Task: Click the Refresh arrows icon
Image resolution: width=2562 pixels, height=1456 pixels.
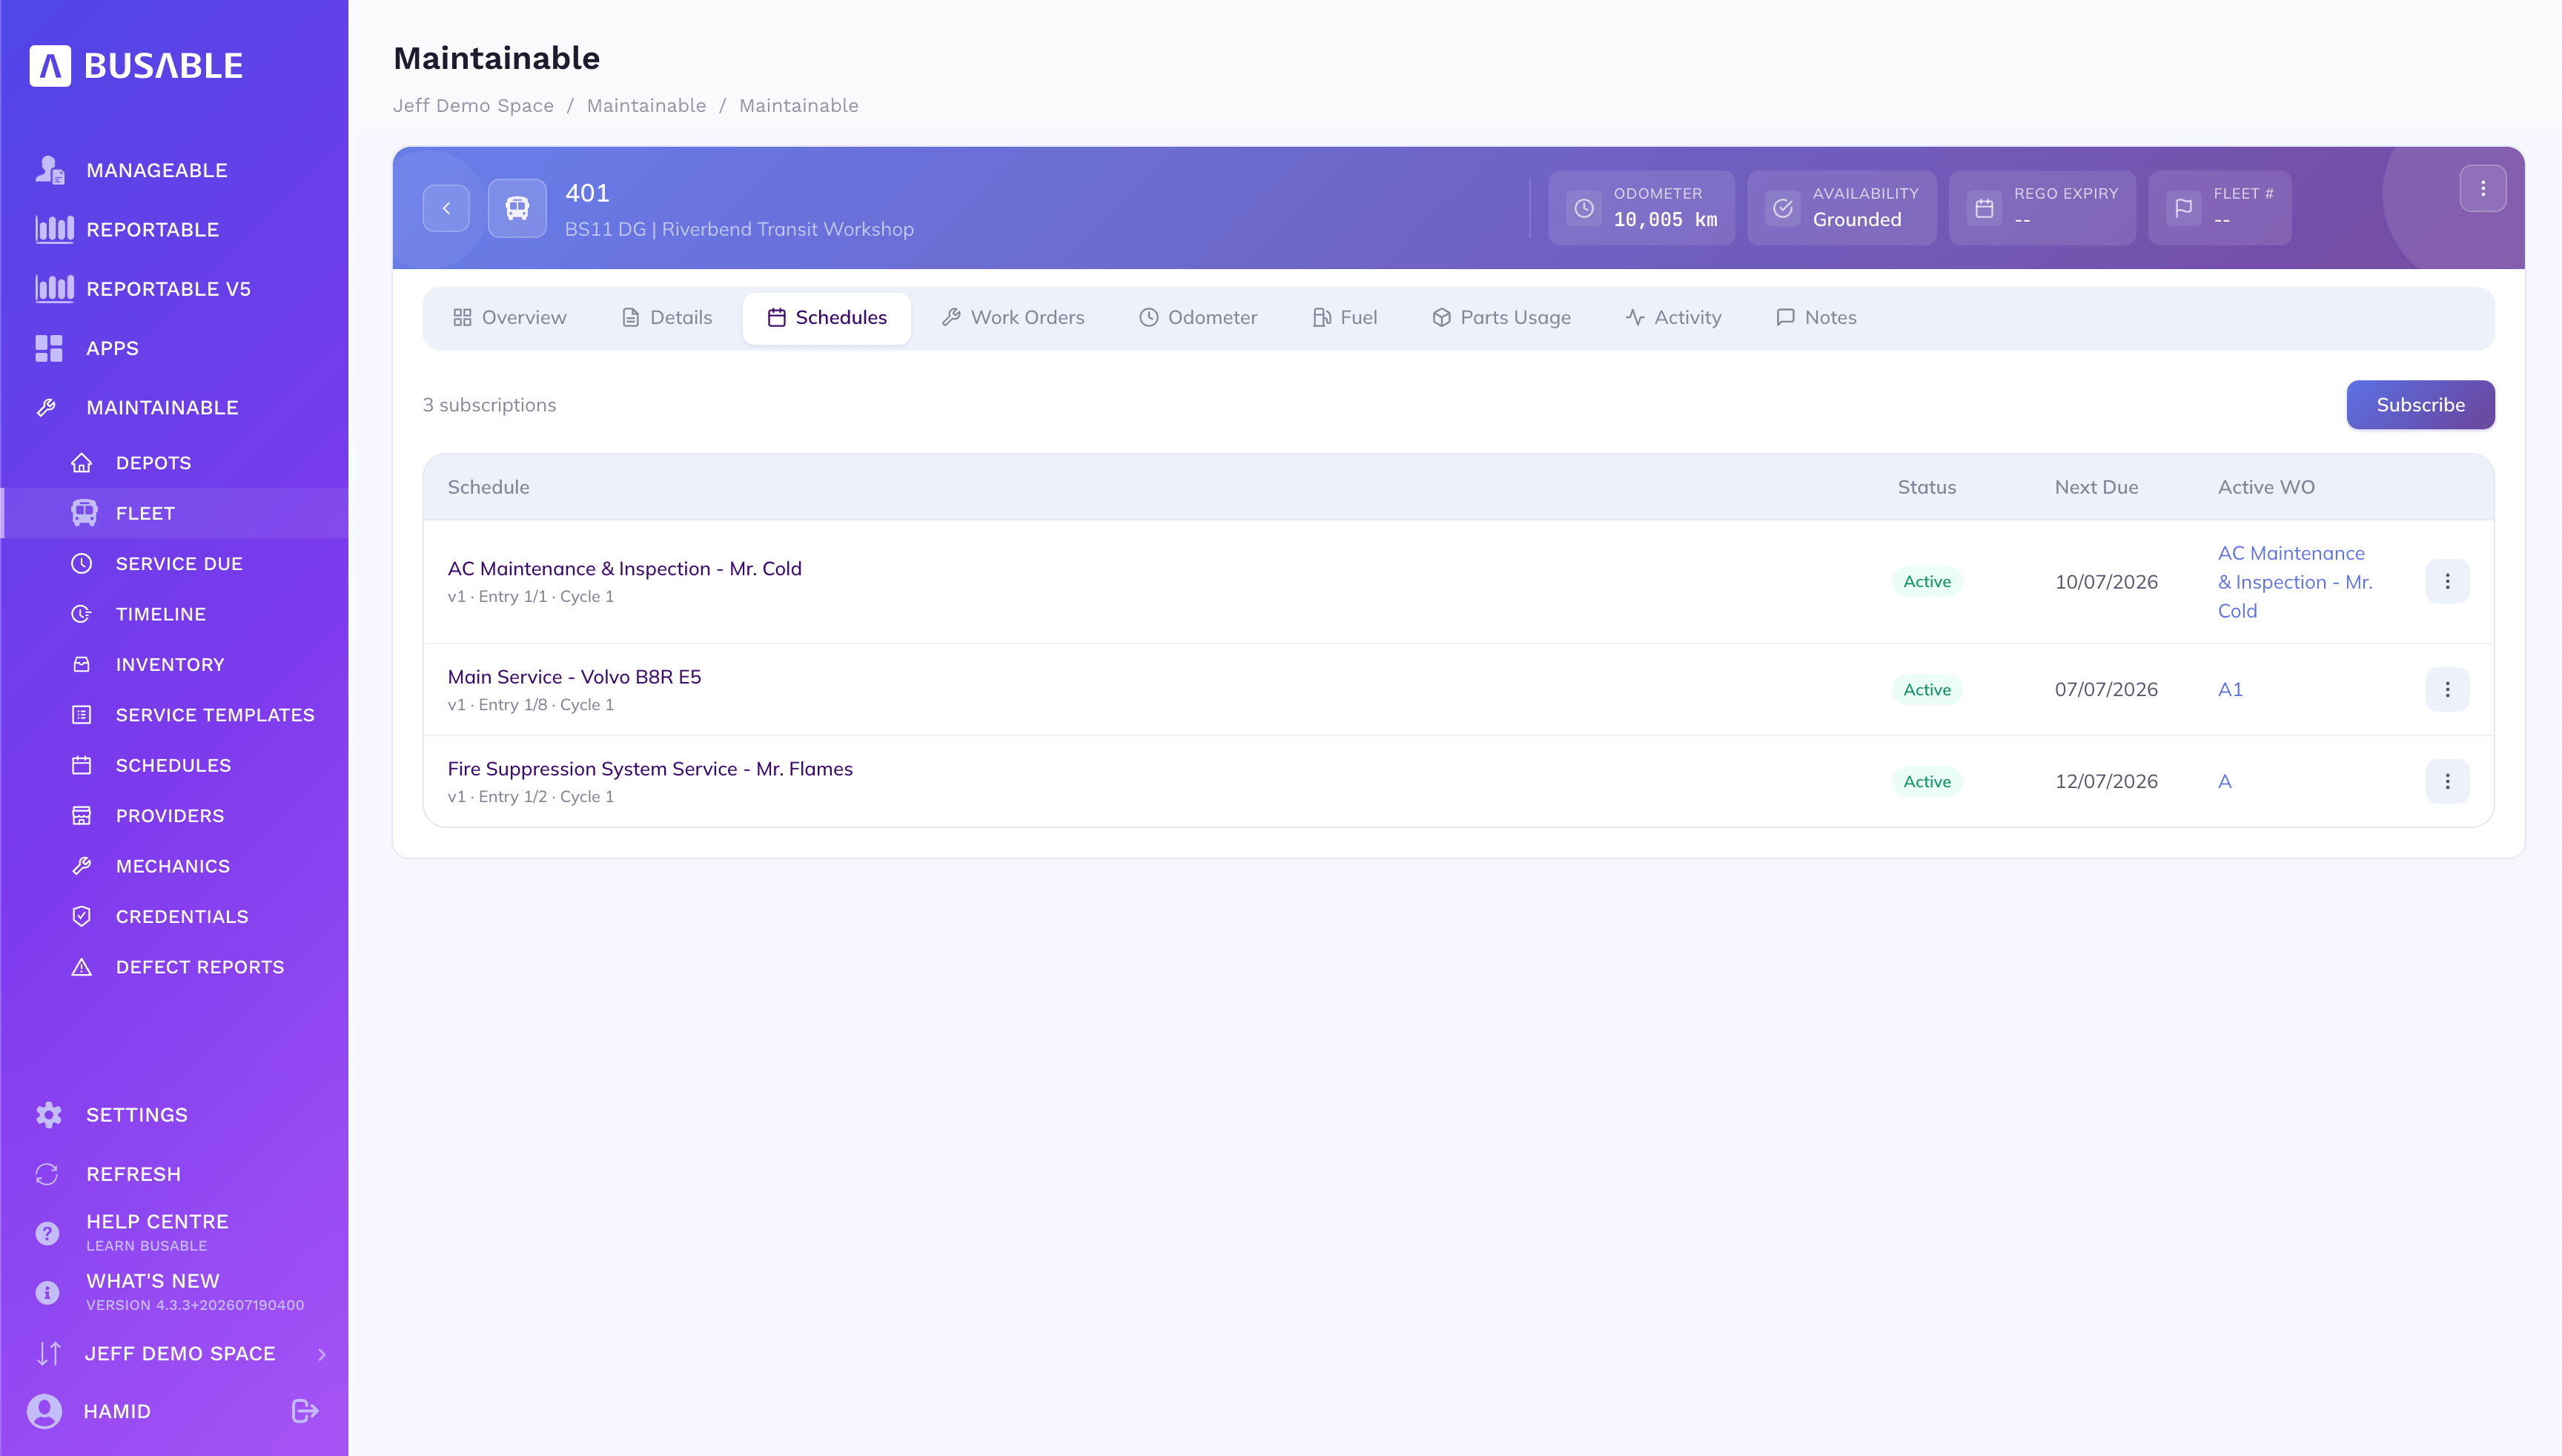Action: (x=47, y=1174)
